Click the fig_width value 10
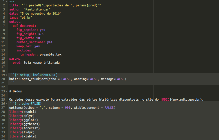 click(x=38, y=38)
